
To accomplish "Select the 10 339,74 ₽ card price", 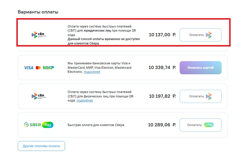I will (x=162, y=68).
